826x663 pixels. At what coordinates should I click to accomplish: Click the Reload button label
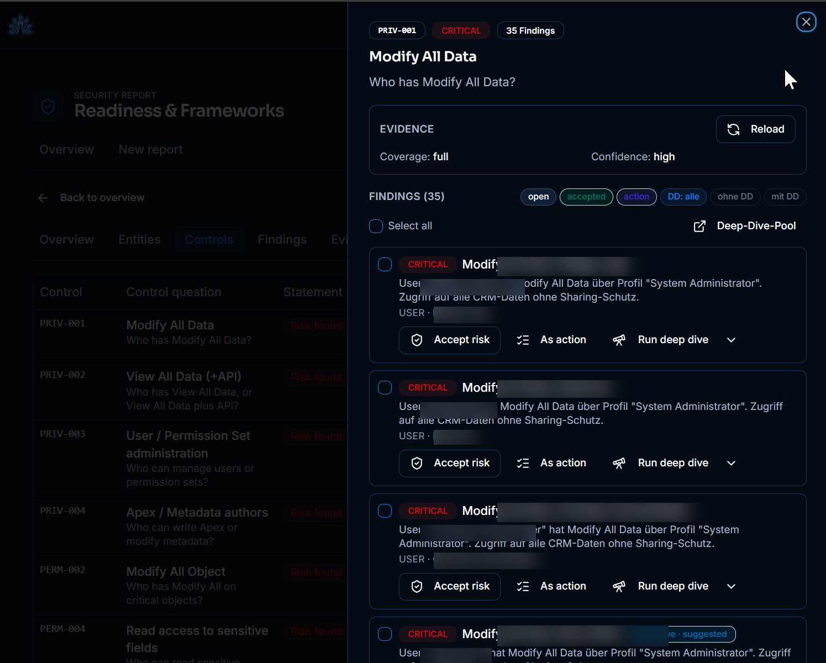click(767, 129)
